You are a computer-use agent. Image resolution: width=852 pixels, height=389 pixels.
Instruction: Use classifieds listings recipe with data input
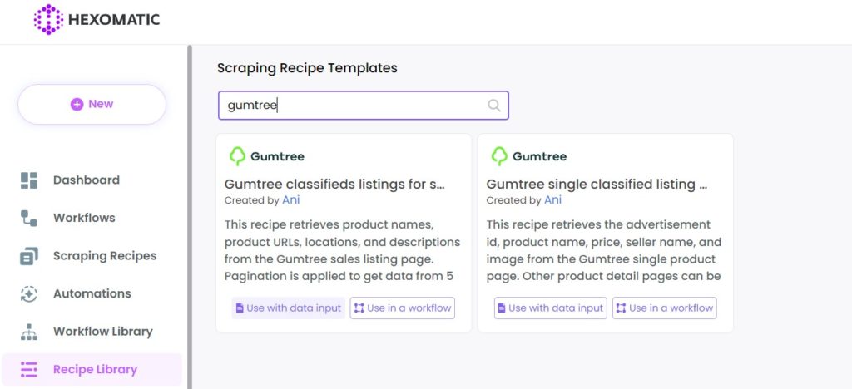289,308
